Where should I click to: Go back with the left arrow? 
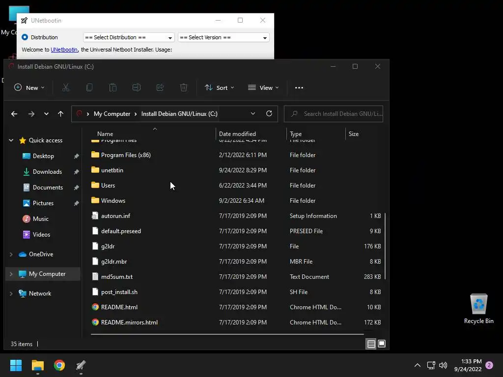click(x=14, y=114)
